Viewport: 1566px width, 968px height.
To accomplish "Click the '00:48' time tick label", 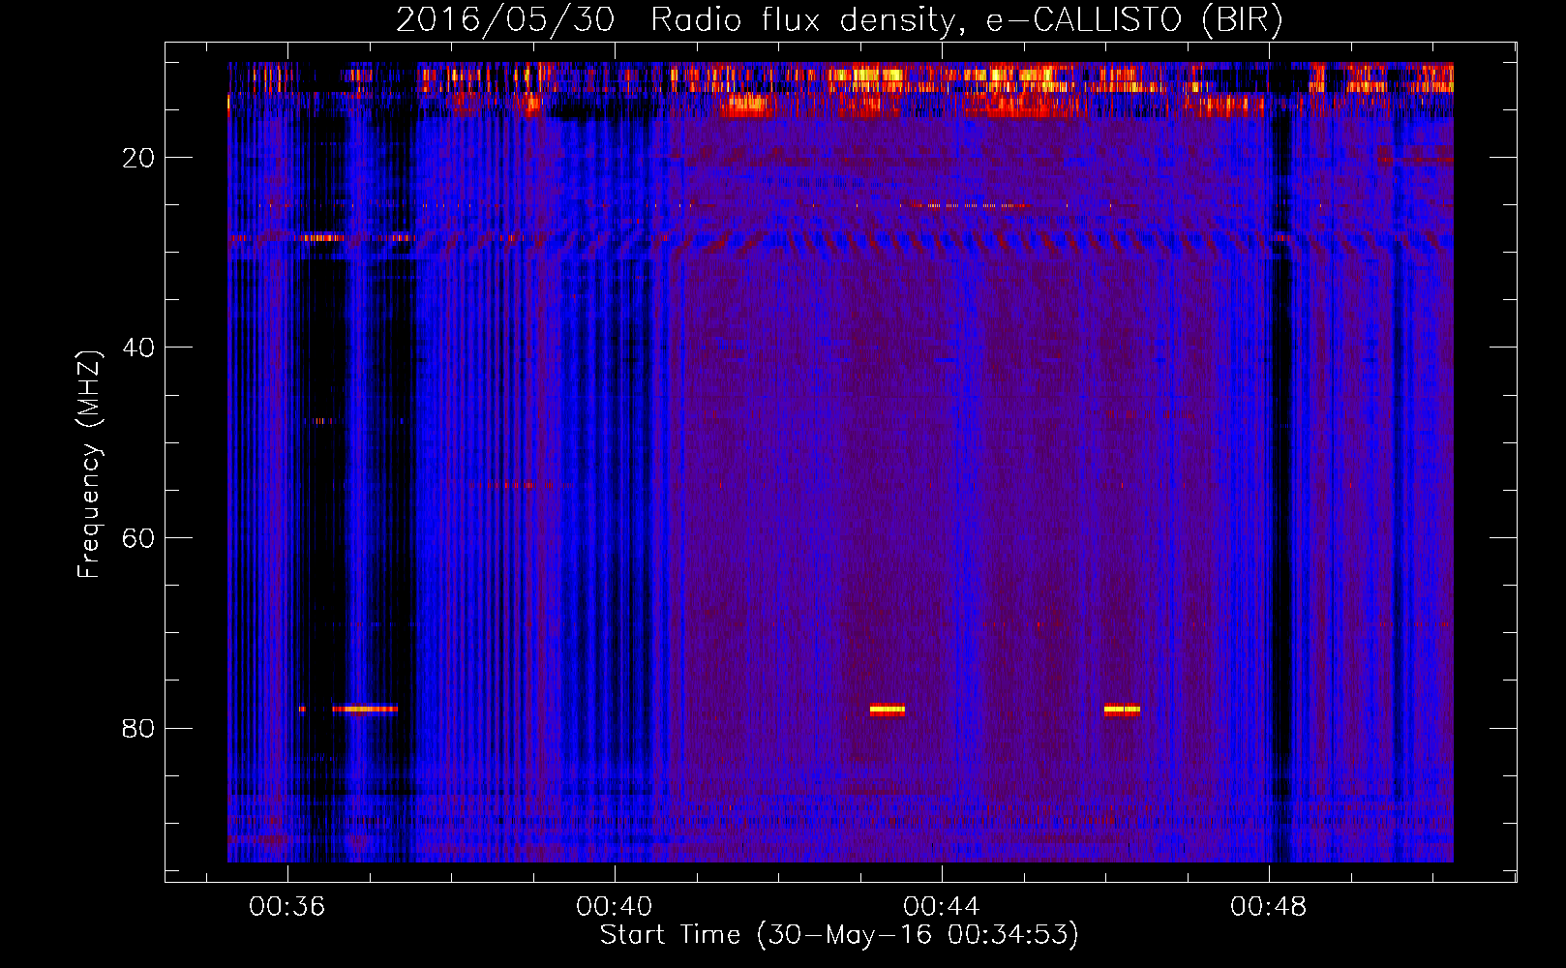I will (1269, 907).
